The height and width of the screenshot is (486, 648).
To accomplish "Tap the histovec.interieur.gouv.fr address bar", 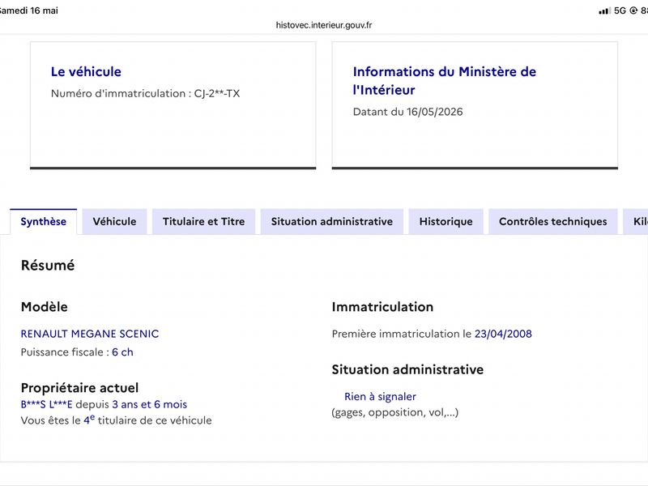I will pyautogui.click(x=324, y=25).
